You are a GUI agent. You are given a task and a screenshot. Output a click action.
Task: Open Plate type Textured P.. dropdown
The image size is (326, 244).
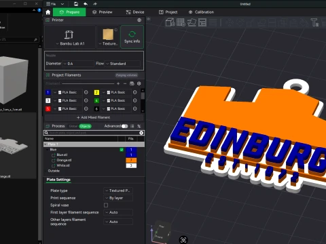click(118, 190)
